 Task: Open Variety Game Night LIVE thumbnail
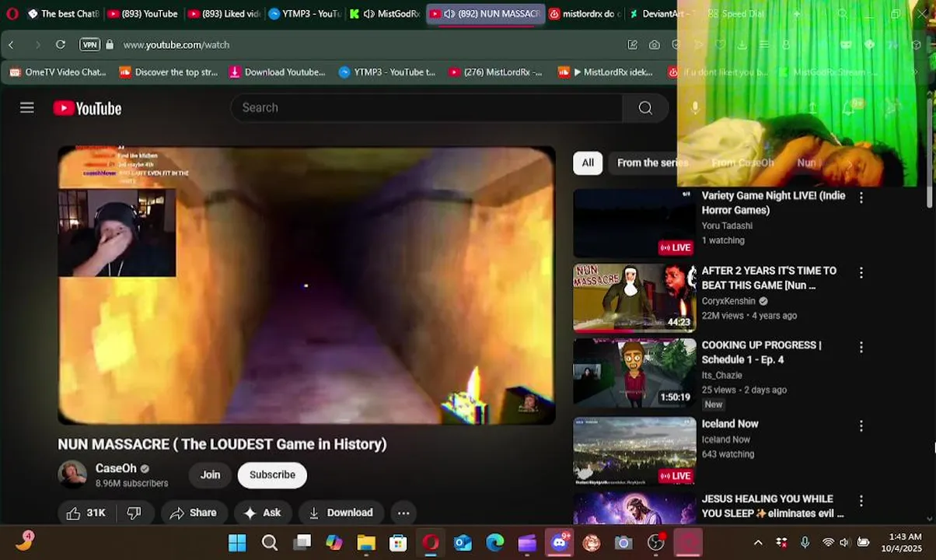click(634, 223)
